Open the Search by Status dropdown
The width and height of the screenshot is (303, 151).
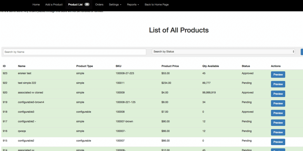(223, 52)
